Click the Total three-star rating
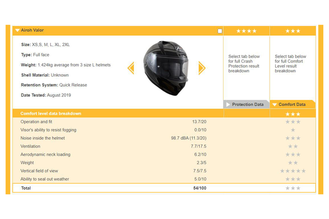The image size is (329, 219). (292, 188)
